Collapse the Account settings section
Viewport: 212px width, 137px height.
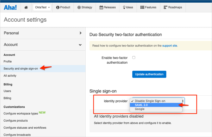coord(43,45)
